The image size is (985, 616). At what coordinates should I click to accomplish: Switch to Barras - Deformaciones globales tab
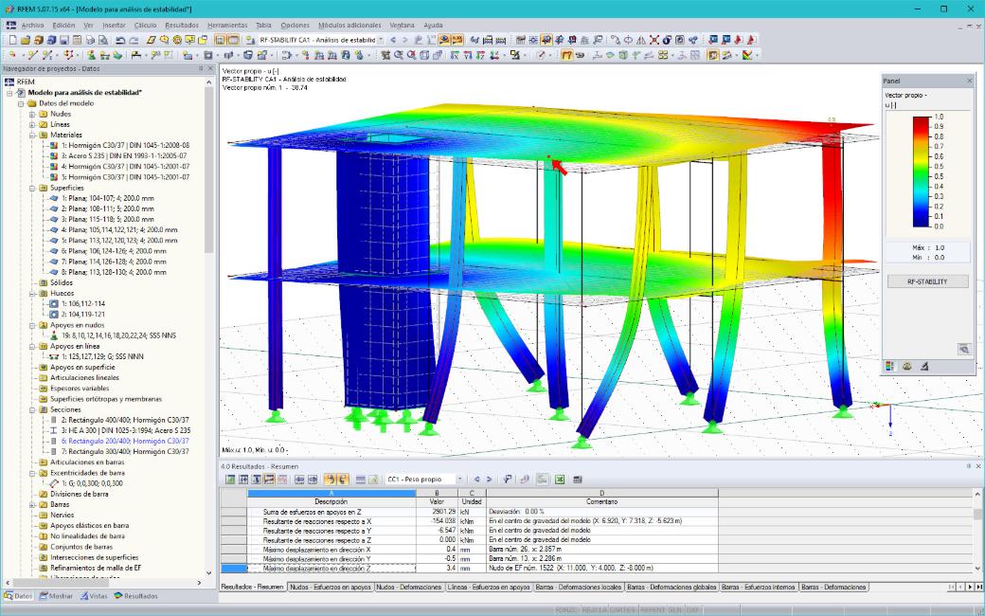672,587
